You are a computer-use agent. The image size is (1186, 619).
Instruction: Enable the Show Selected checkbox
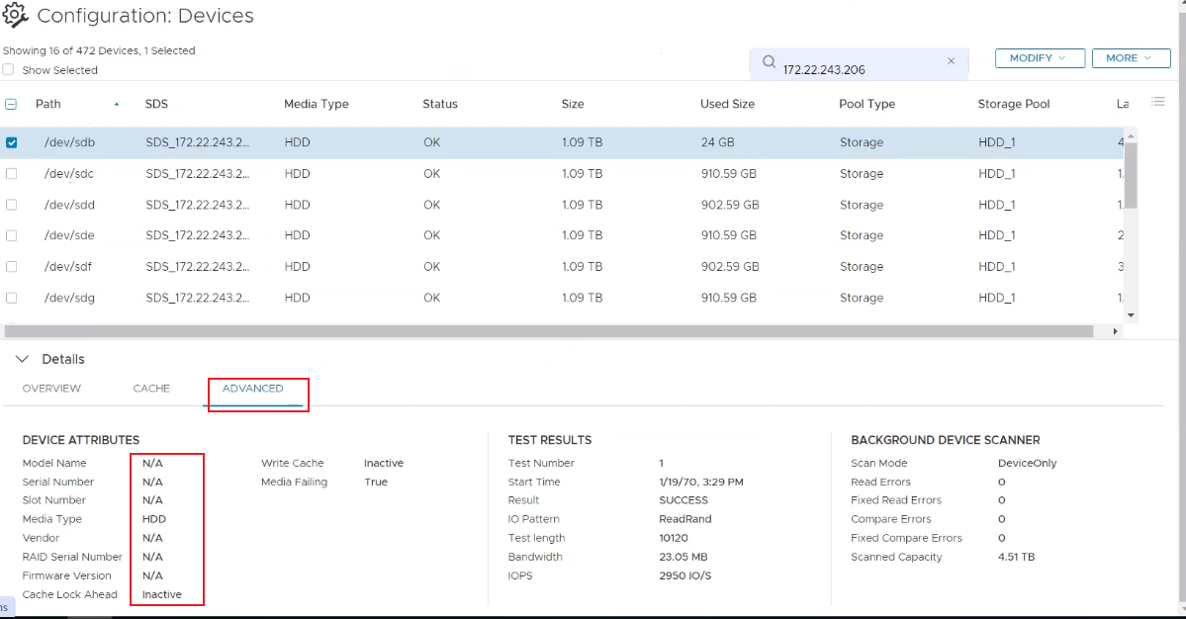[x=9, y=70]
